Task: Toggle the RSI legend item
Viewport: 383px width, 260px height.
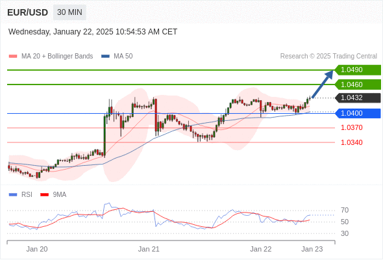Action: pyautogui.click(x=21, y=195)
